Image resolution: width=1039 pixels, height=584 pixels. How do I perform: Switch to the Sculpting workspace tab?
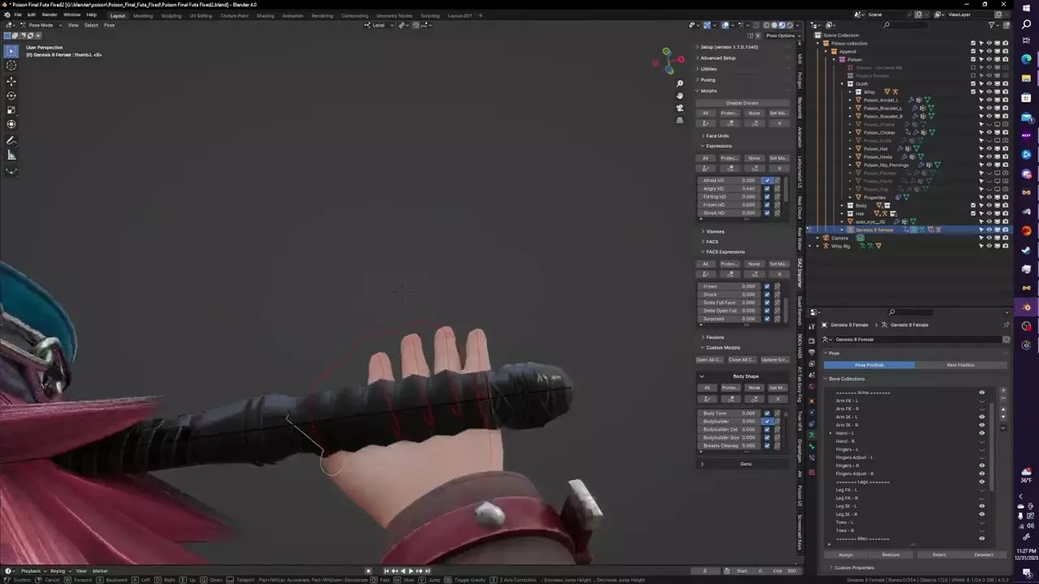pyautogui.click(x=171, y=15)
